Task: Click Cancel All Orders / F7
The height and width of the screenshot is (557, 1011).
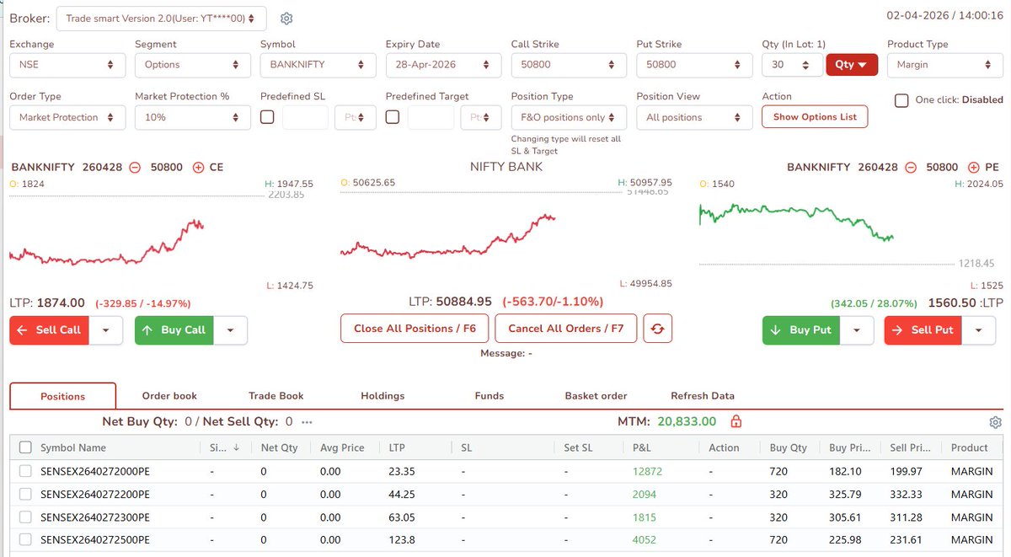Action: (566, 329)
